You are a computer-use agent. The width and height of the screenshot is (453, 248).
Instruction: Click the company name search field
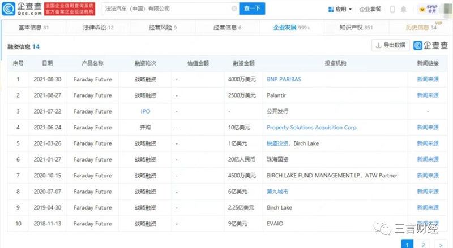click(x=170, y=8)
